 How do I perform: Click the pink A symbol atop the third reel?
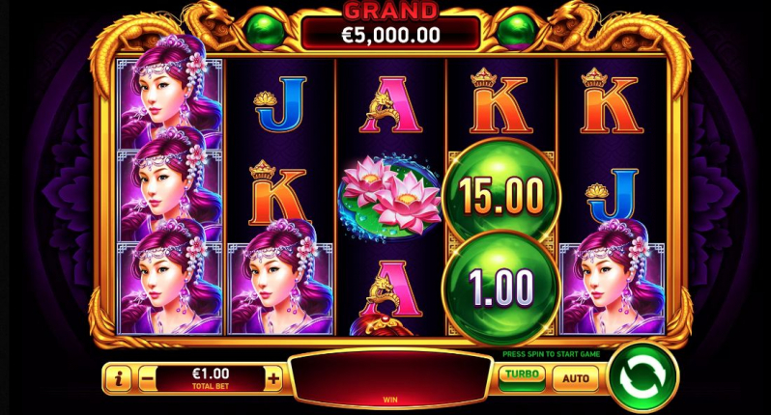390,103
